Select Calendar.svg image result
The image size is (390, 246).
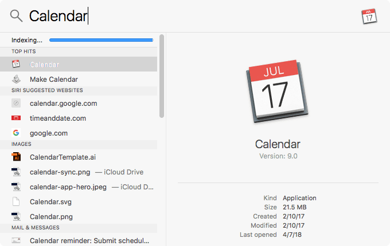point(79,201)
